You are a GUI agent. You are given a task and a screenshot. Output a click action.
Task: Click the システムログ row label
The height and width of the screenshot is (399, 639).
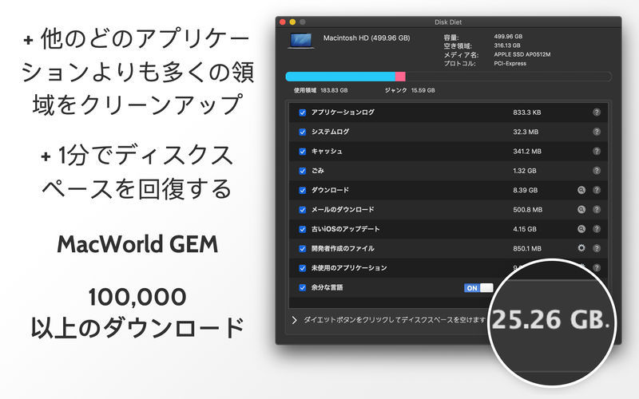(330, 132)
